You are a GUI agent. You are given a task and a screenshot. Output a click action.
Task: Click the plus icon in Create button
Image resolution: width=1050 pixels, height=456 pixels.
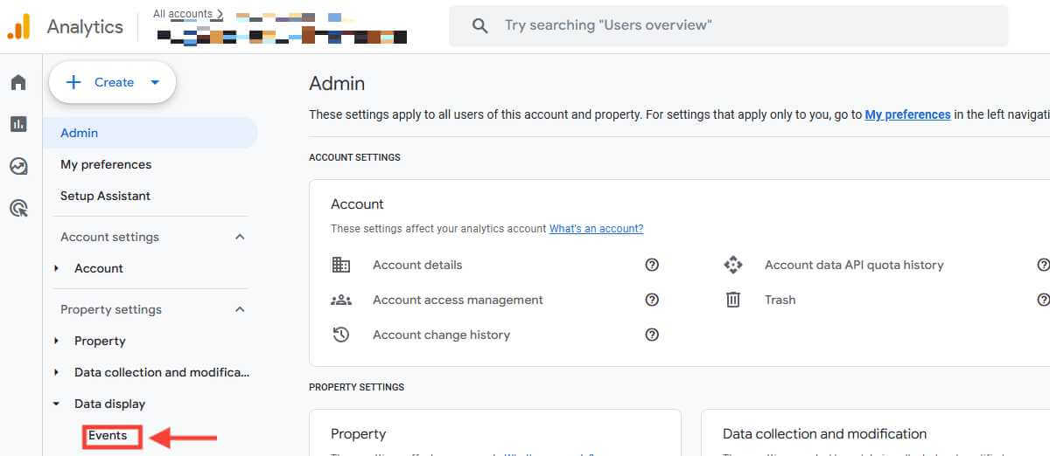73,82
